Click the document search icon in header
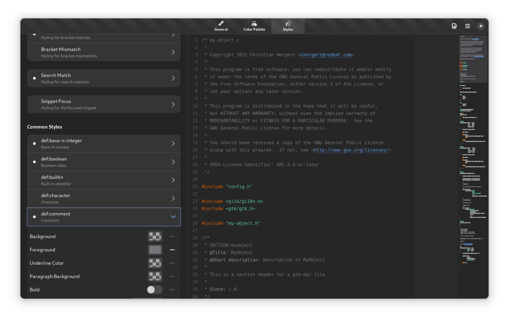 pyautogui.click(x=454, y=26)
